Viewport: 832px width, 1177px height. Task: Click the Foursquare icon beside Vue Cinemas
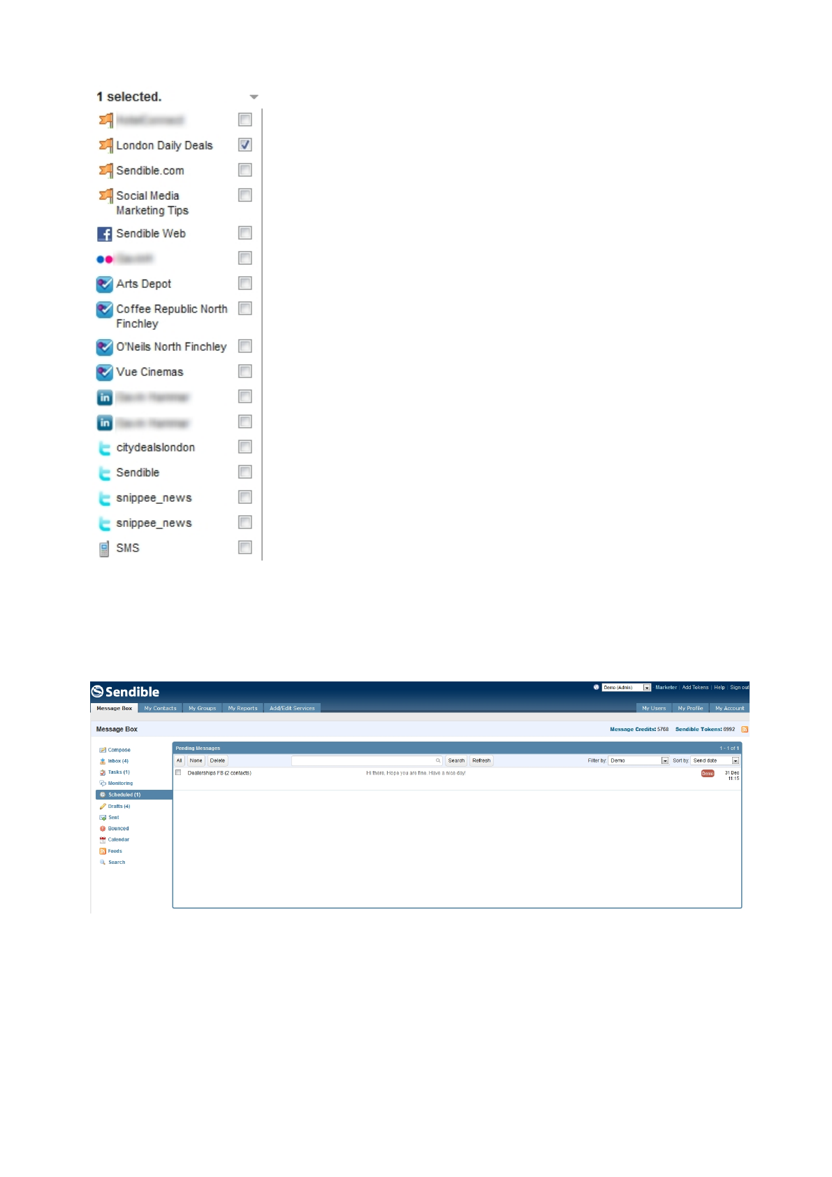105,373
